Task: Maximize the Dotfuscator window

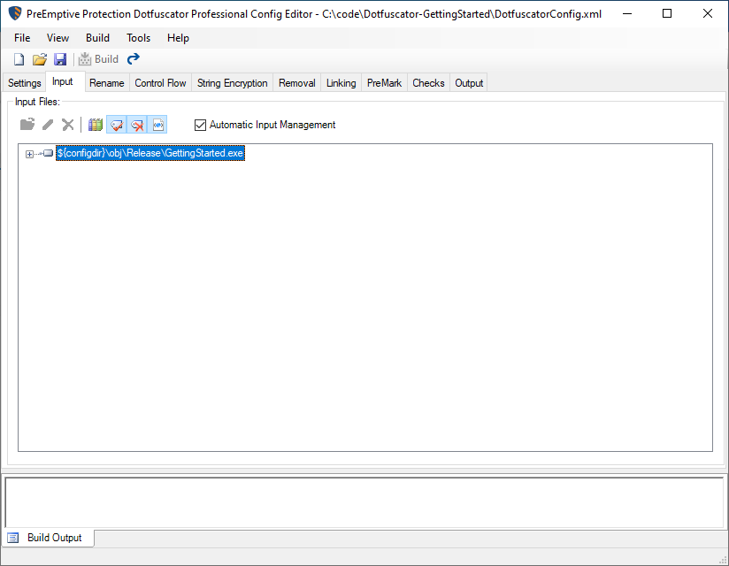Action: coord(667,13)
